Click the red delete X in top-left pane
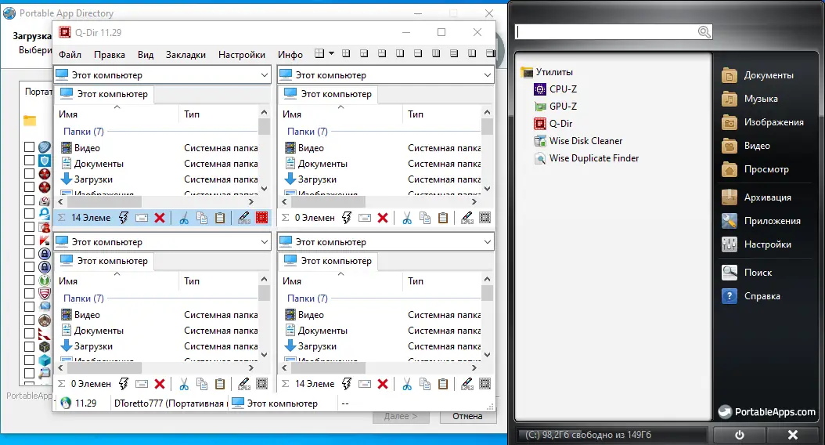The height and width of the screenshot is (445, 825). 160,218
